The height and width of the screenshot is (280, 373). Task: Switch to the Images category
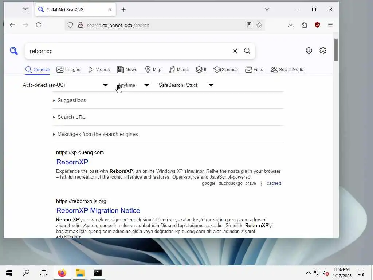coord(68,70)
